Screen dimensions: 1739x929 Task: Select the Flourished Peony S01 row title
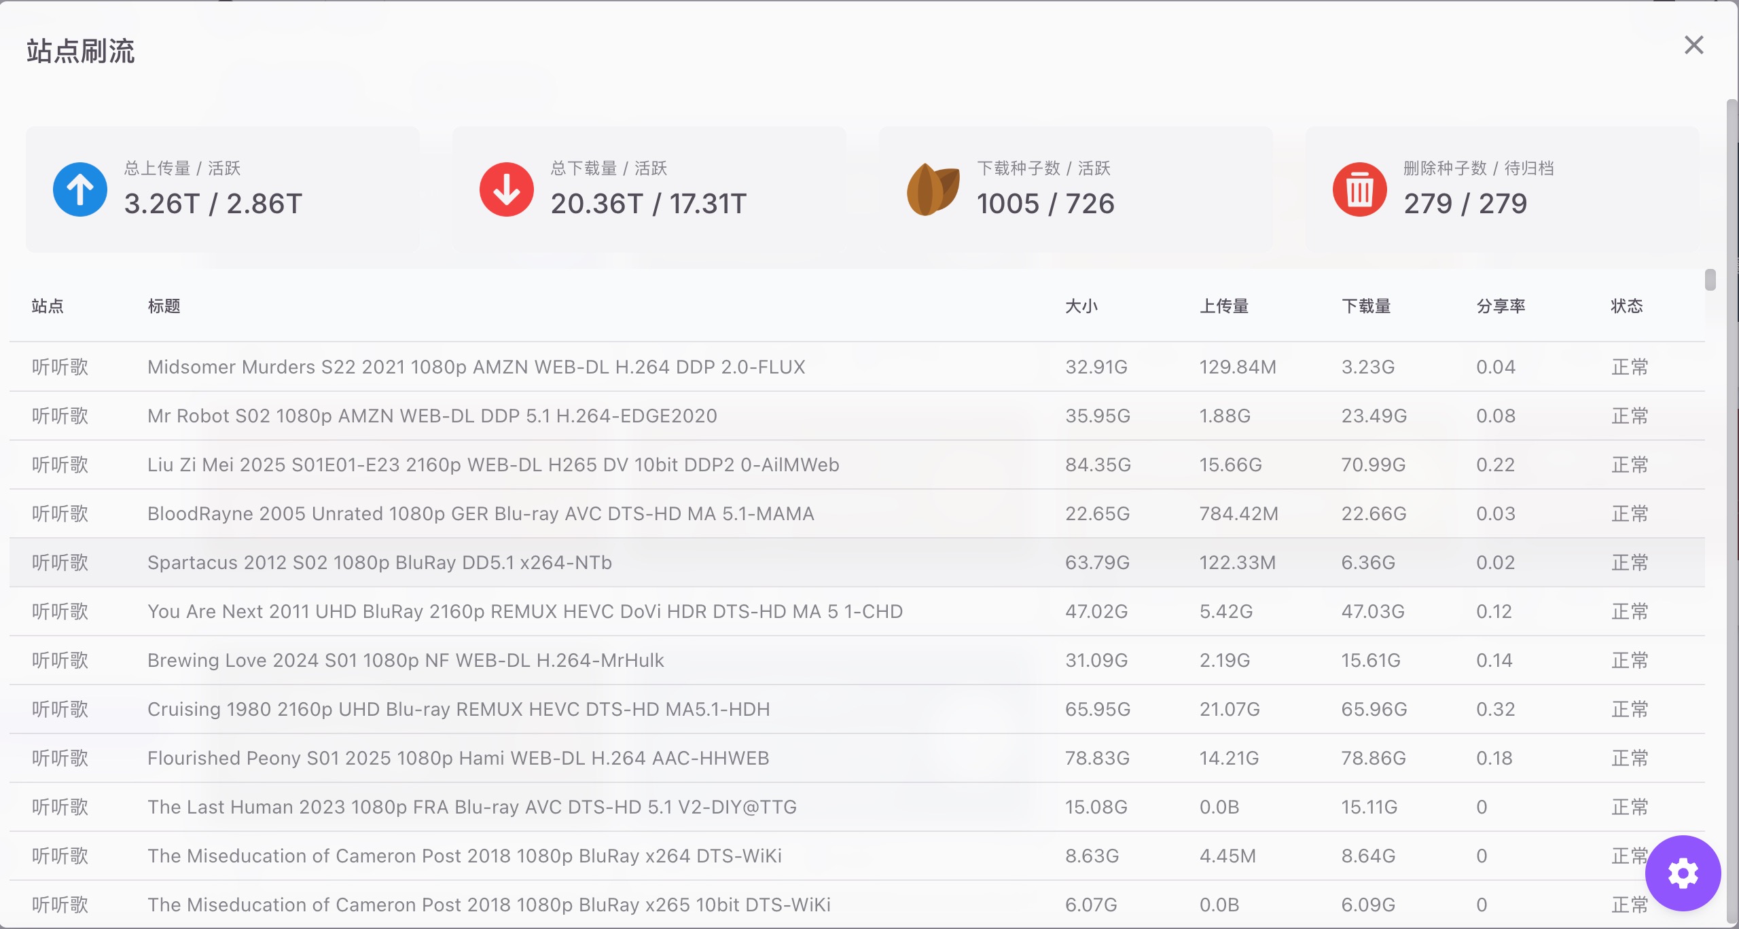[459, 758]
